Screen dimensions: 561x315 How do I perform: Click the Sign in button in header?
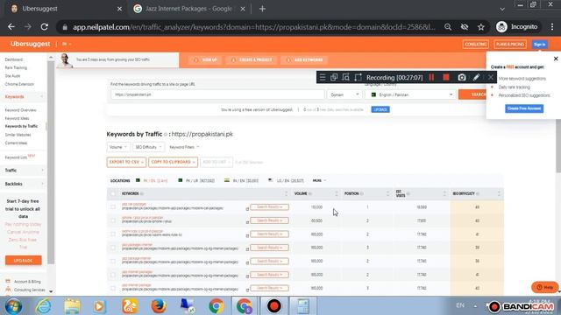click(x=539, y=45)
